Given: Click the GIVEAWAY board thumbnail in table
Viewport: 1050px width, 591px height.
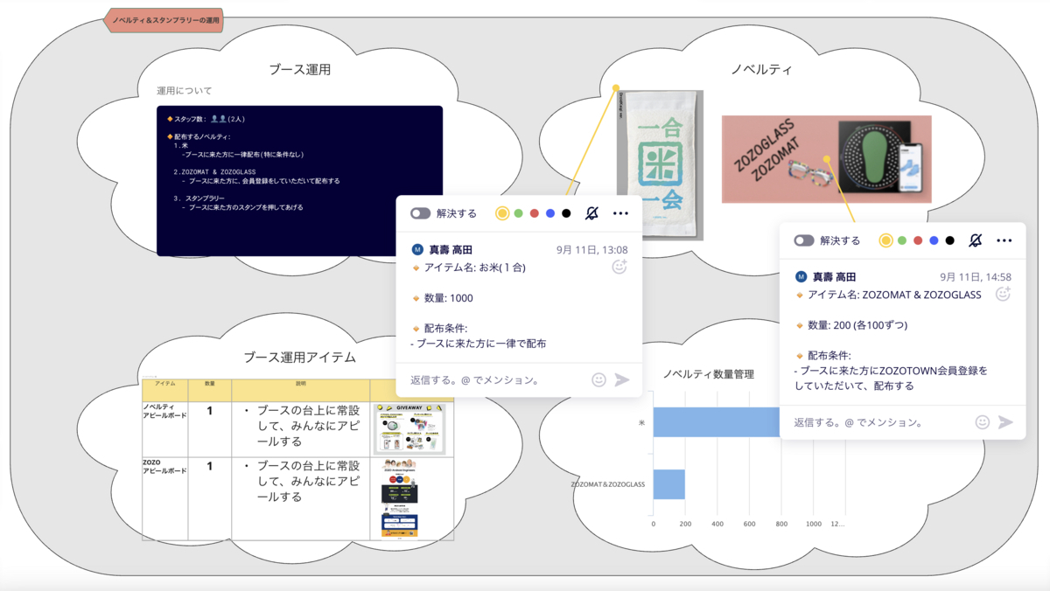Looking at the screenshot, I should (x=409, y=428).
